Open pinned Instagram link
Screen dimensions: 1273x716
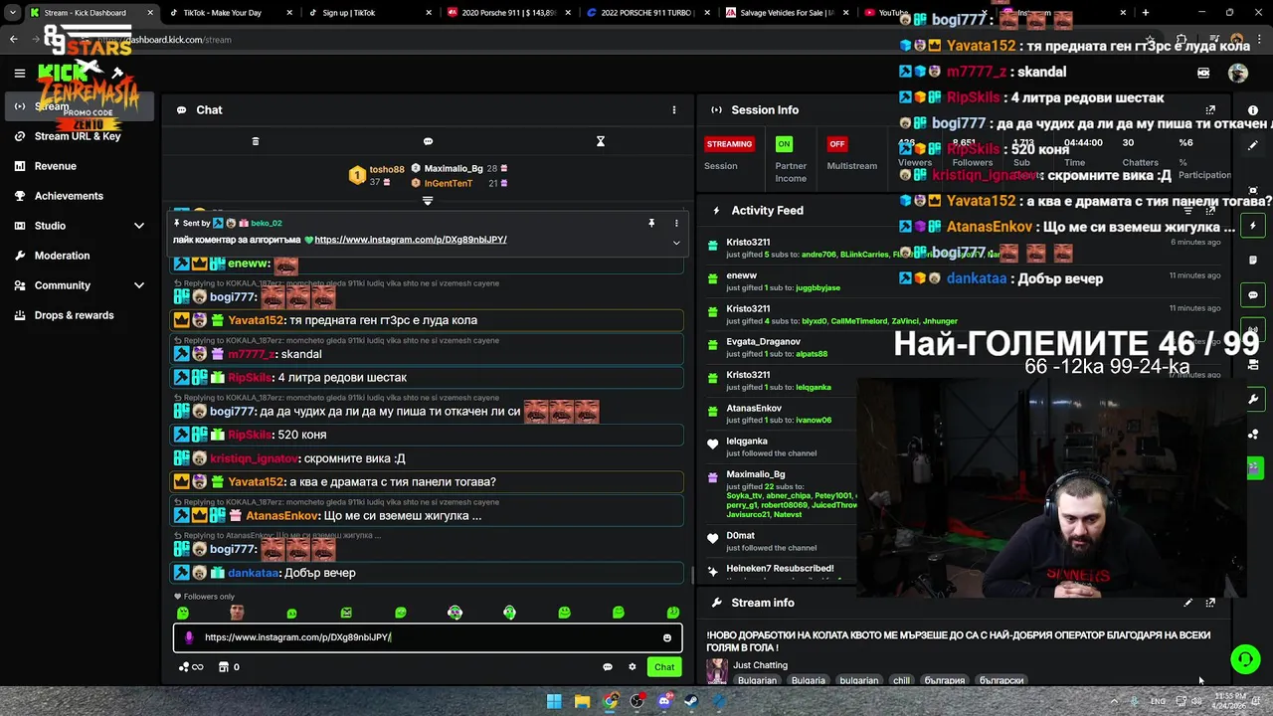point(411,240)
